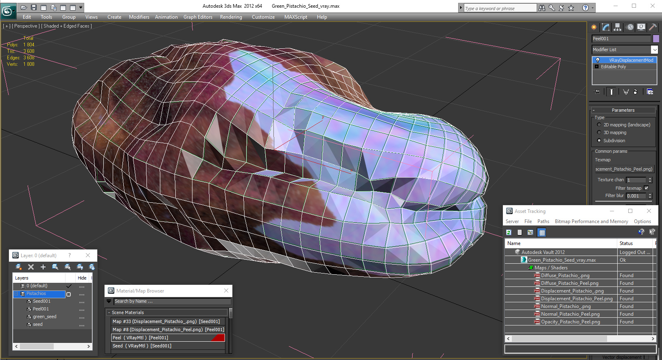Toggle current checkmark for 0 (default) layer
Viewport: 662px width, 360px height.
pyautogui.click(x=69, y=286)
